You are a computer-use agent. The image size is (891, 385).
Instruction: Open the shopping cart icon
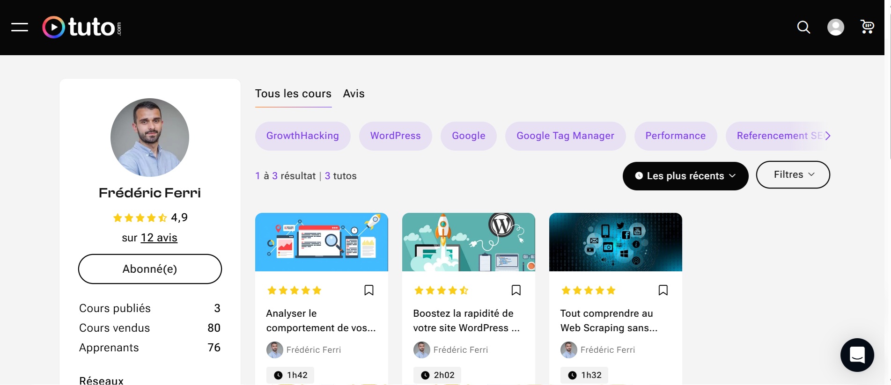coord(867,27)
